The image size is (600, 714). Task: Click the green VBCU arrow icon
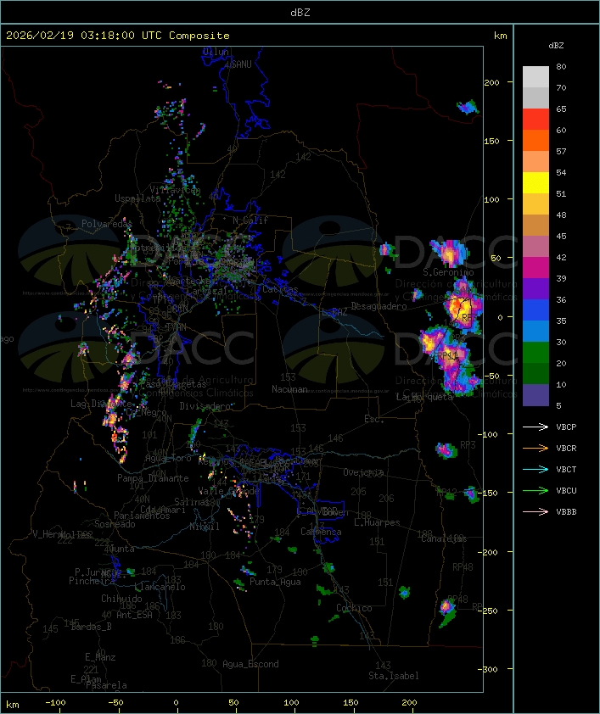(536, 490)
